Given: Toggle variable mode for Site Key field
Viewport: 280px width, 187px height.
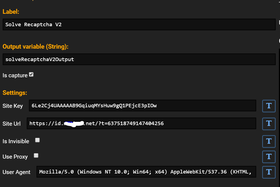Looking at the screenshot, I should 269,106.
